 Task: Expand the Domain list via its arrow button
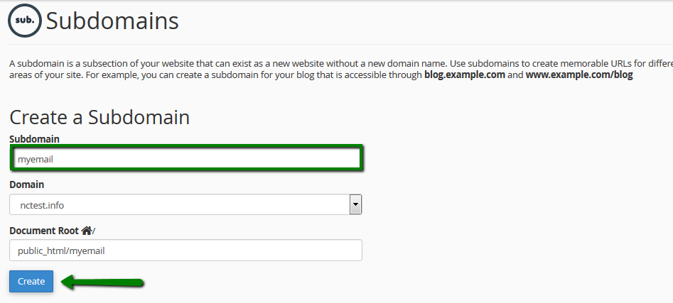355,205
